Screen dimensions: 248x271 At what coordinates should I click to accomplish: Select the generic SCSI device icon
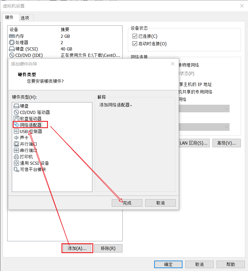click(16, 163)
